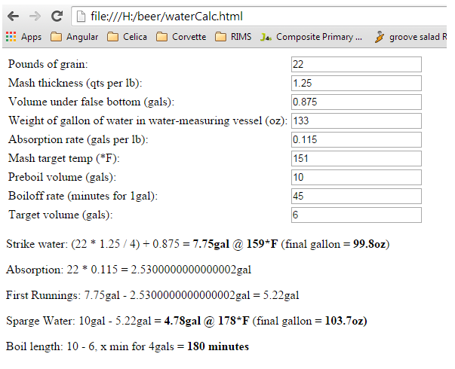The width and height of the screenshot is (455, 369).
Task: Click the Absorption rate field
Action: [x=356, y=139]
